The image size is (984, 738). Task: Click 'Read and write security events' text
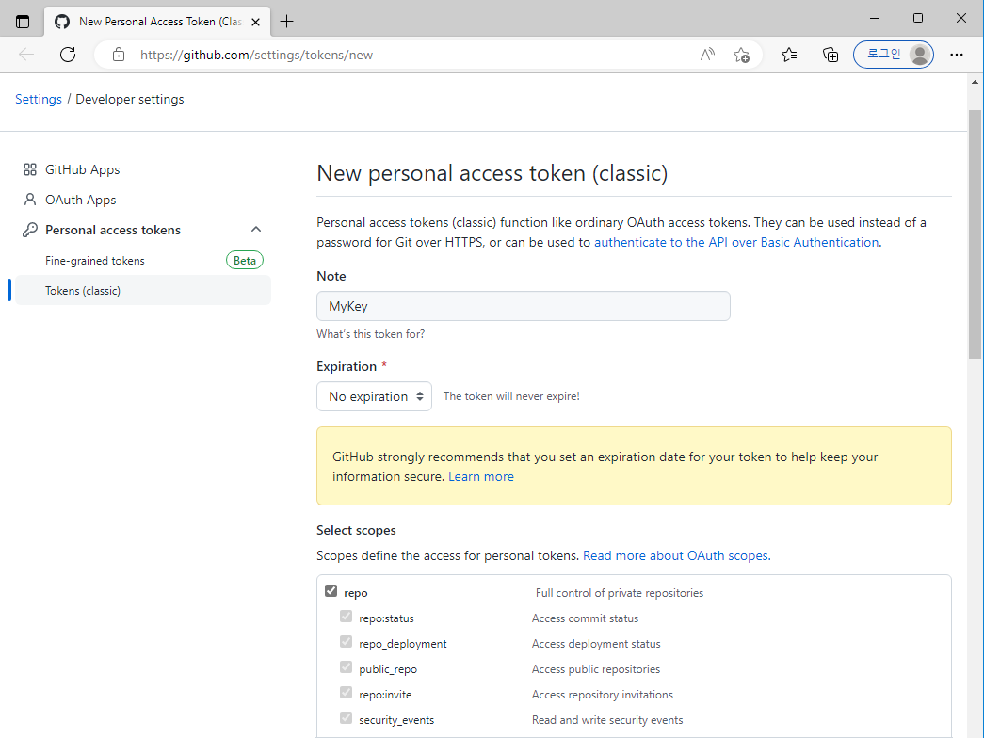[606, 720]
